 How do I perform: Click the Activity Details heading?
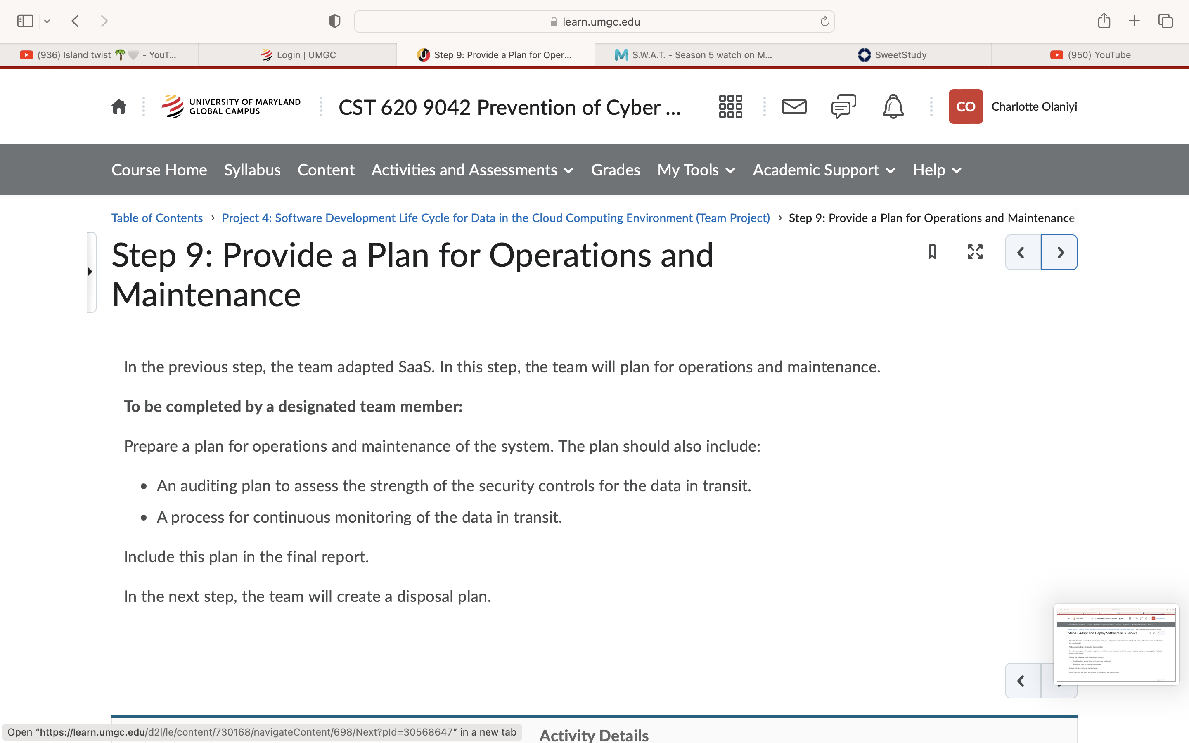pyautogui.click(x=594, y=735)
